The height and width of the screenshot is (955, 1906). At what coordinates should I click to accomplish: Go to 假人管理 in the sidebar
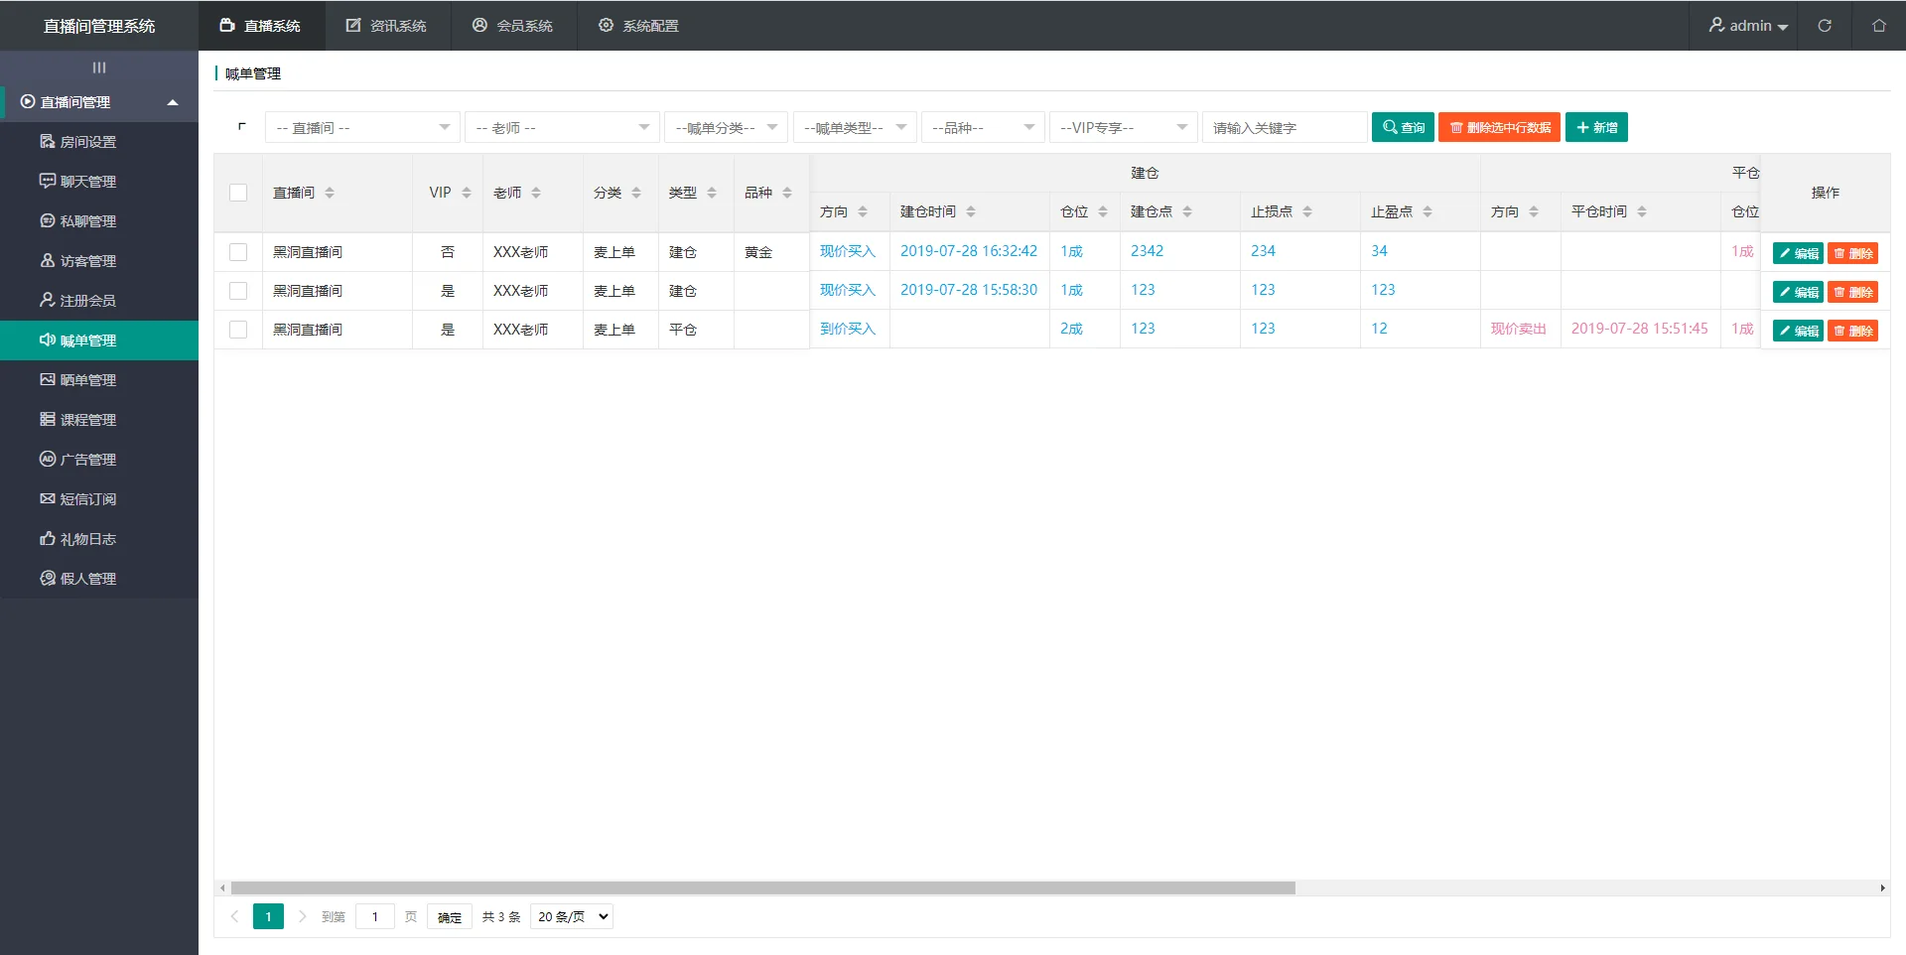click(87, 579)
